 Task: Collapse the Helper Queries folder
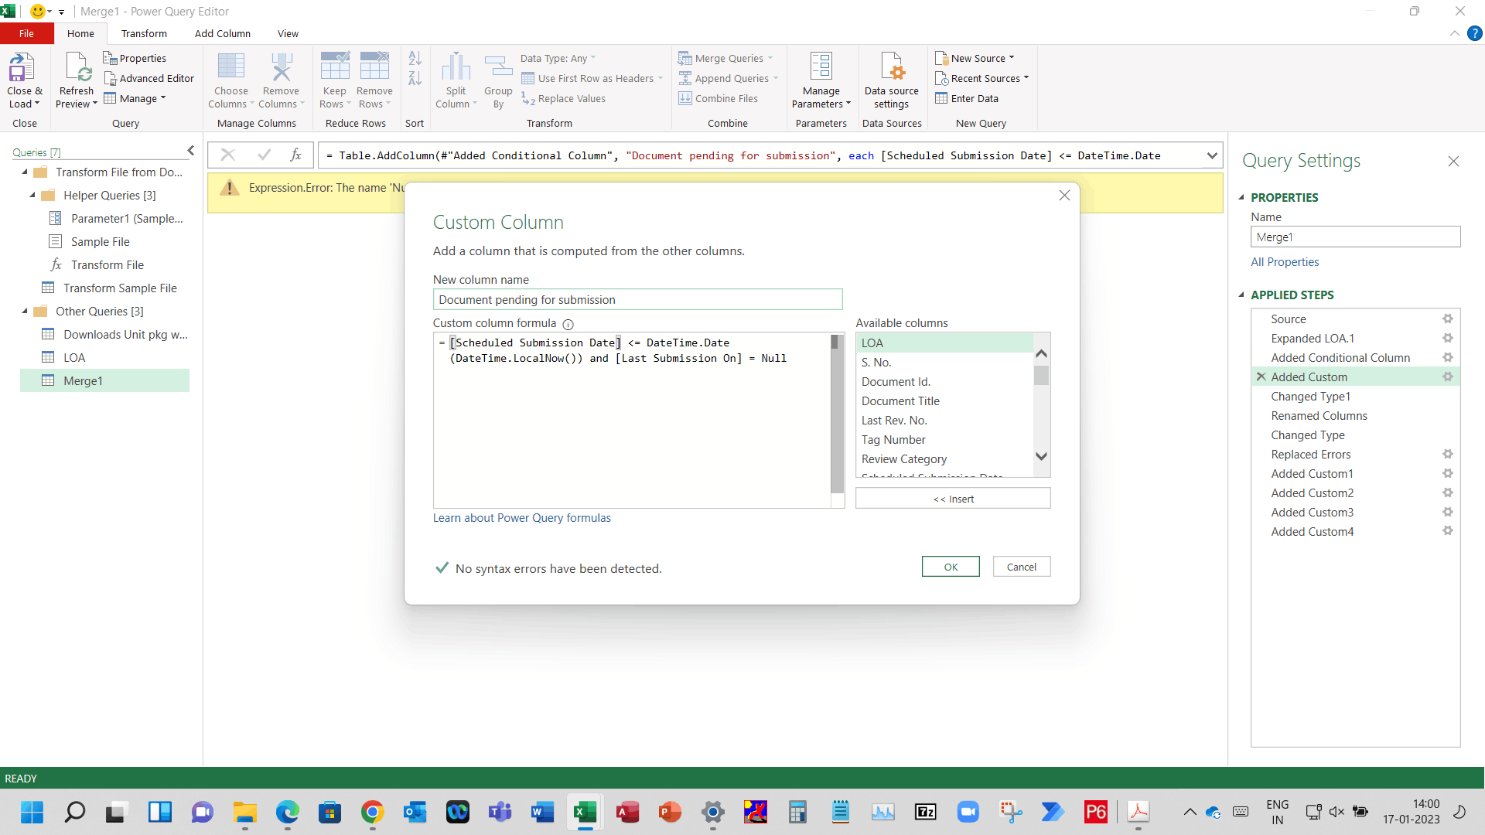coord(32,195)
